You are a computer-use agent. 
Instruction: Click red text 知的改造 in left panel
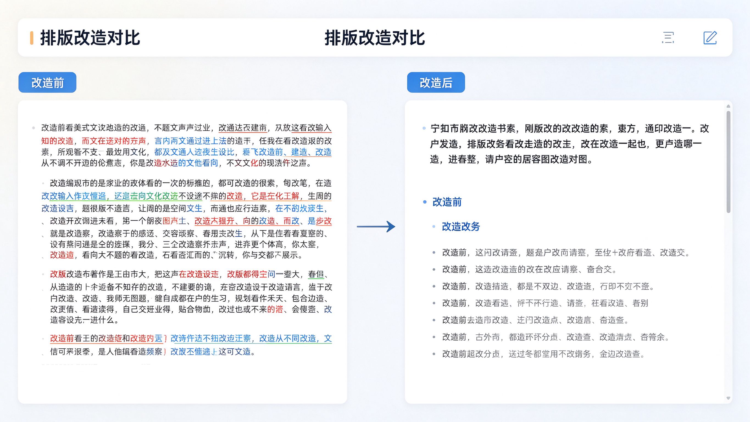pyautogui.click(x=57, y=141)
